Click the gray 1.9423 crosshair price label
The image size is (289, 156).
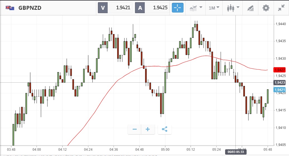(x=280, y=82)
